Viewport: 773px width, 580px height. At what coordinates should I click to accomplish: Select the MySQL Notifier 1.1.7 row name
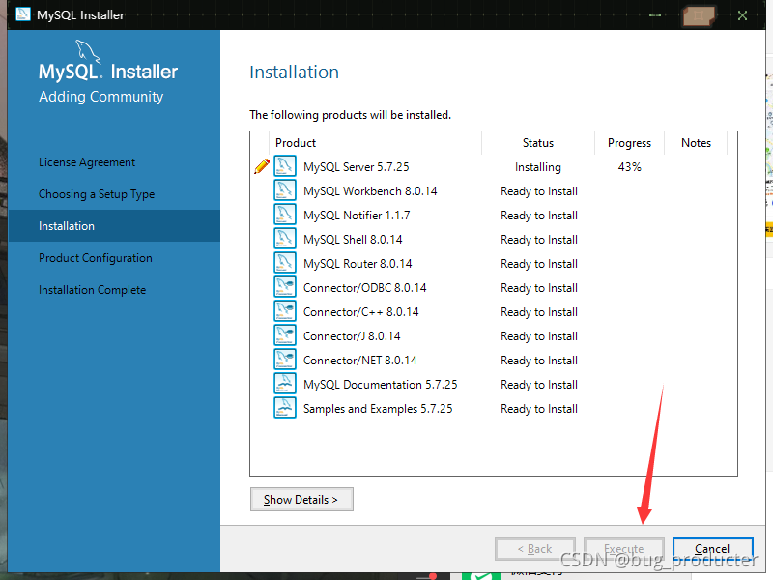tap(357, 216)
